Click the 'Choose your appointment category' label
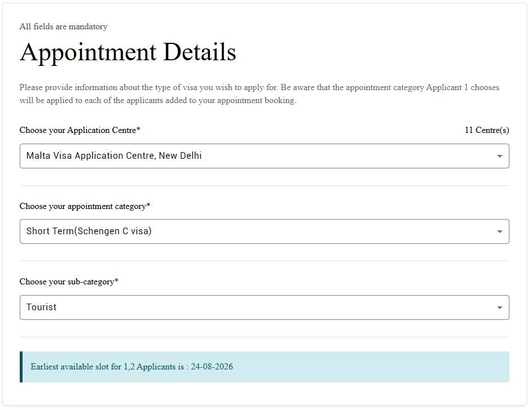The width and height of the screenshot is (532, 410). pos(83,206)
